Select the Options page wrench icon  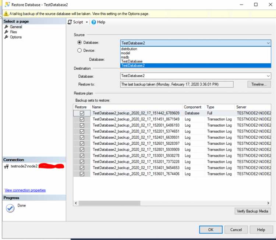(x=6, y=37)
